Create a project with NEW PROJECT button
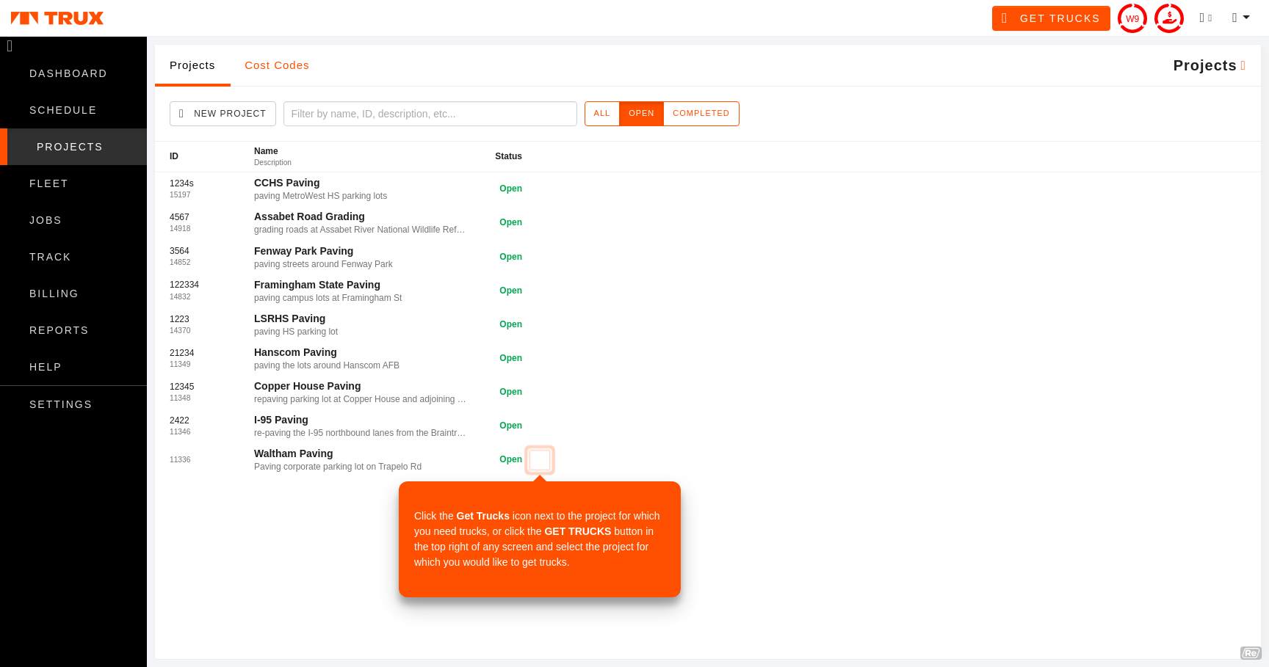Screen dimensions: 1269x667 223,114
